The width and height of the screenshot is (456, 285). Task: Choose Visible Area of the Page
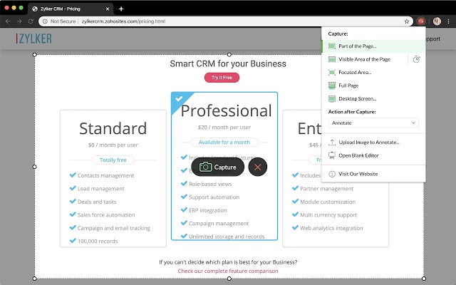click(x=364, y=59)
